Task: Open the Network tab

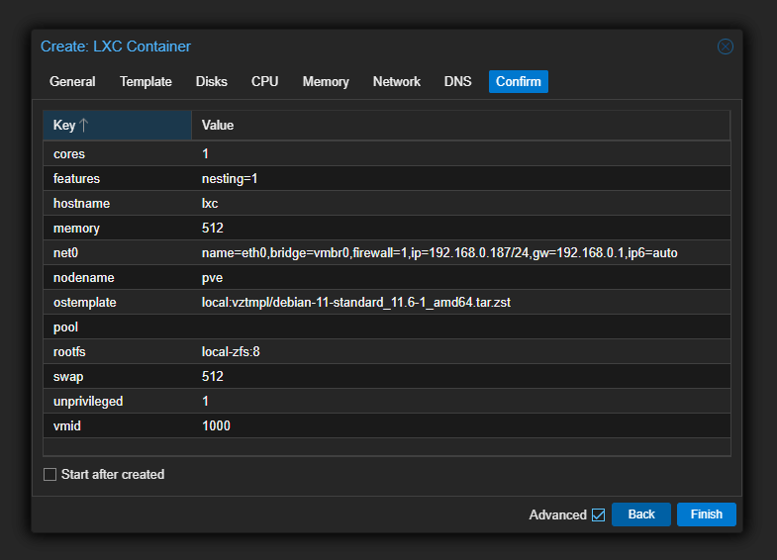Action: pos(396,82)
